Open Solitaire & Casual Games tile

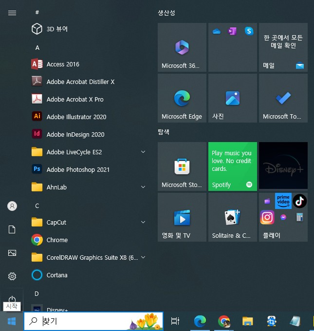pyautogui.click(x=233, y=217)
